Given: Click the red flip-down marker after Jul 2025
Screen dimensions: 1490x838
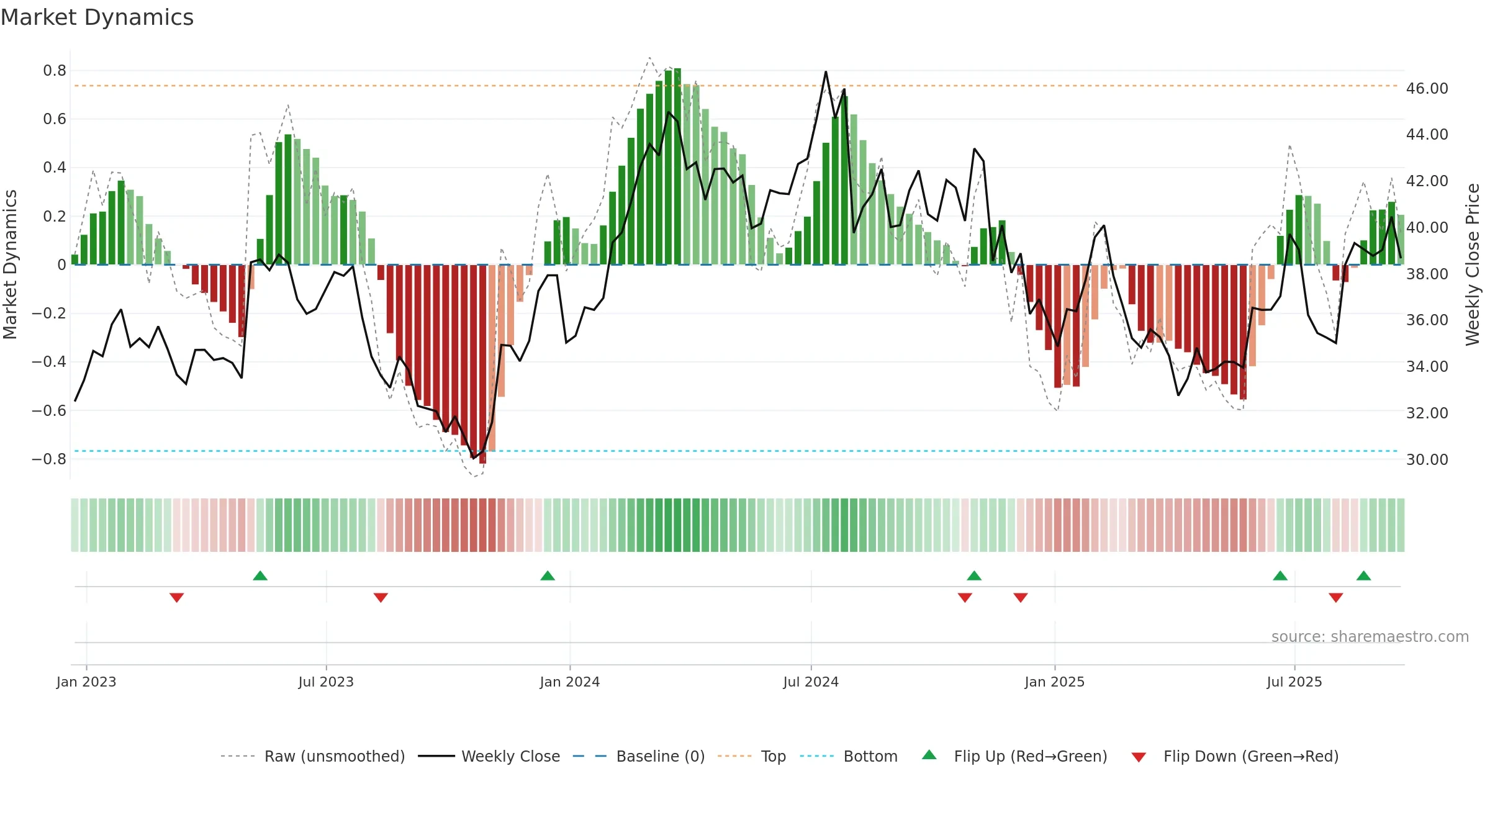Looking at the screenshot, I should [x=1336, y=598].
